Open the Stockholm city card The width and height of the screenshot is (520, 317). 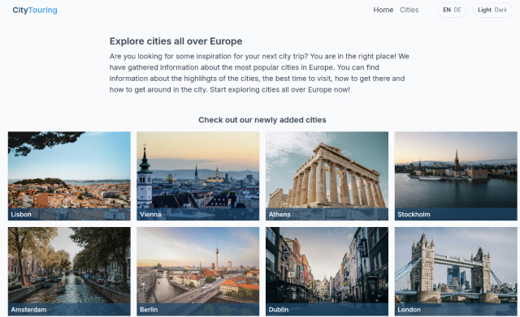click(x=456, y=176)
